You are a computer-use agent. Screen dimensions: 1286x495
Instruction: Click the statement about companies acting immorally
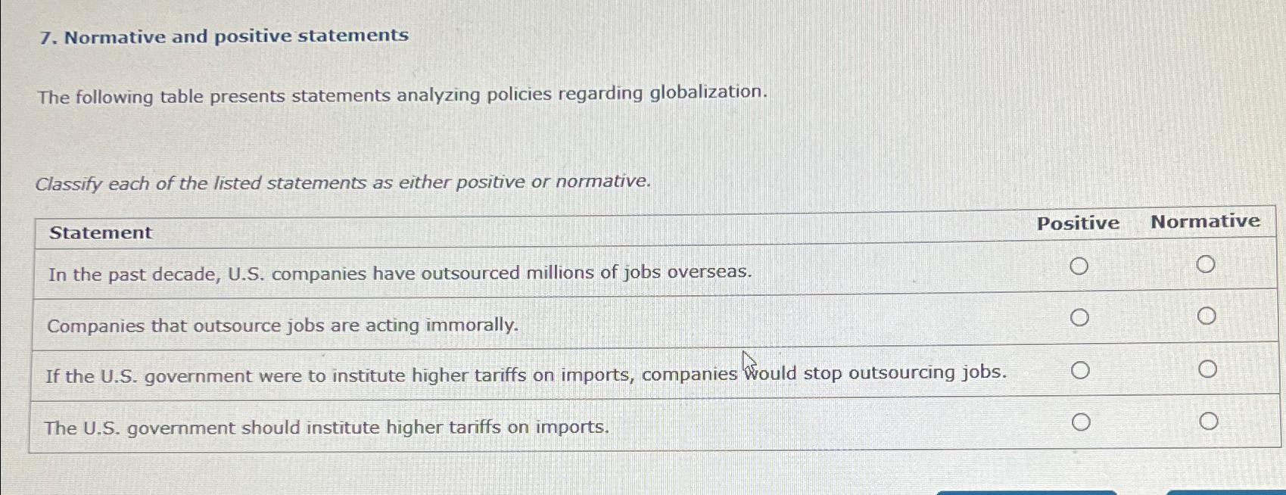(x=282, y=325)
